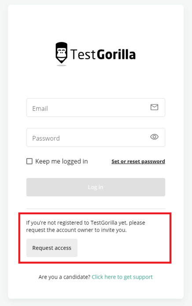Click the 'Password' placeholder text
The image size is (192, 306).
pyautogui.click(x=46, y=138)
